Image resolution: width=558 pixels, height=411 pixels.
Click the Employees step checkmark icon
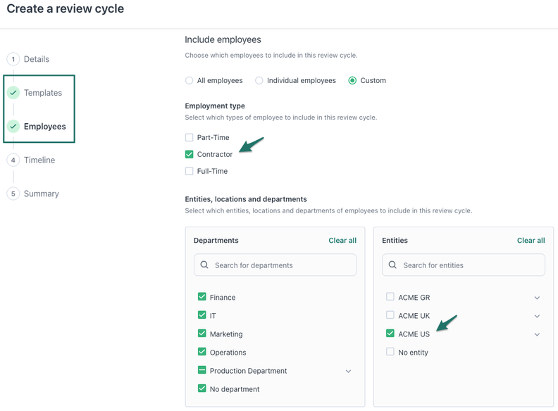(x=13, y=127)
